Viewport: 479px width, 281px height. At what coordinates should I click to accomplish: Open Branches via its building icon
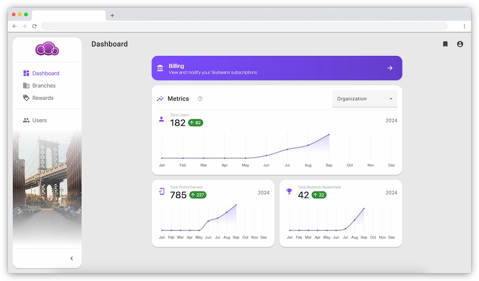tap(27, 86)
